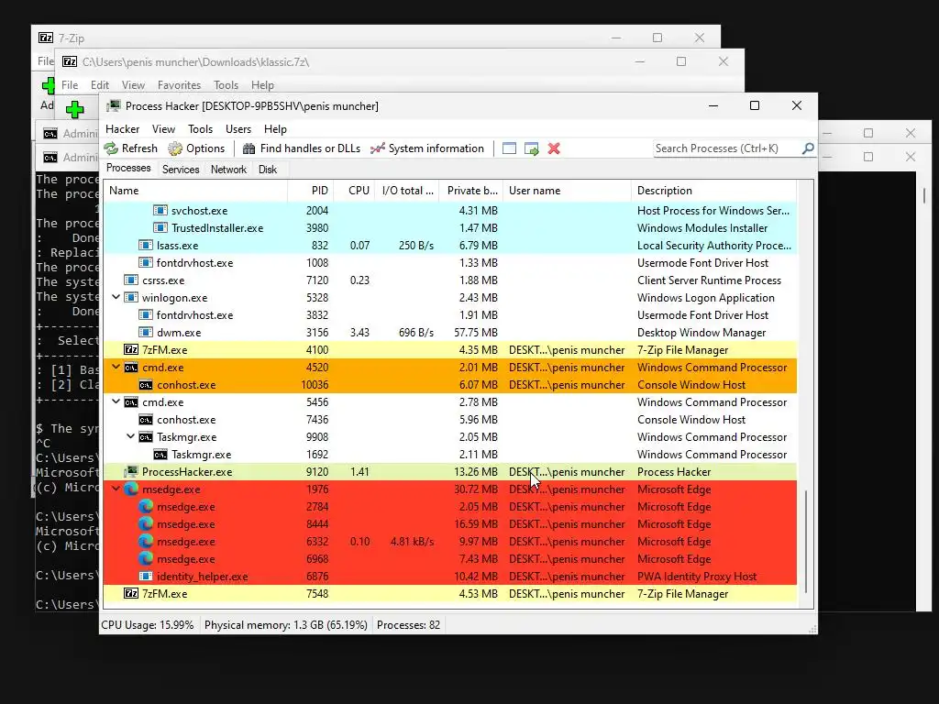This screenshot has width=939, height=704.
Task: Collapse the cmd.exe 4520 node arrow
Action: 116,367
